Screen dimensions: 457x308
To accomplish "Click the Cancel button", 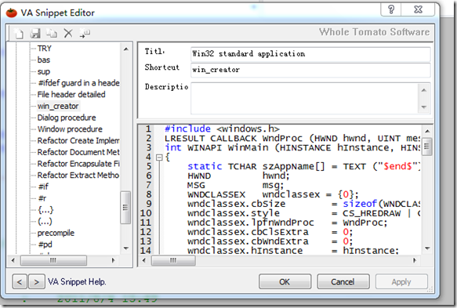I will click(x=343, y=282).
